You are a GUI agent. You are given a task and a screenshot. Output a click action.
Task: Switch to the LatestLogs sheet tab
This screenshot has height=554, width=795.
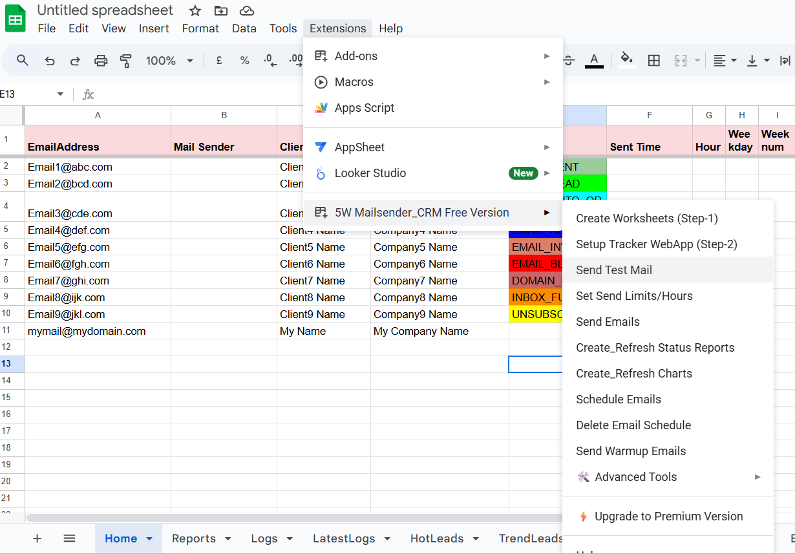(x=343, y=538)
